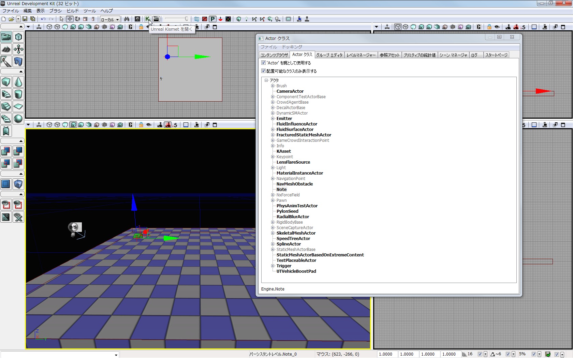Select CameraActor in the class tree
The image size is (573, 358).
pyautogui.click(x=290, y=91)
